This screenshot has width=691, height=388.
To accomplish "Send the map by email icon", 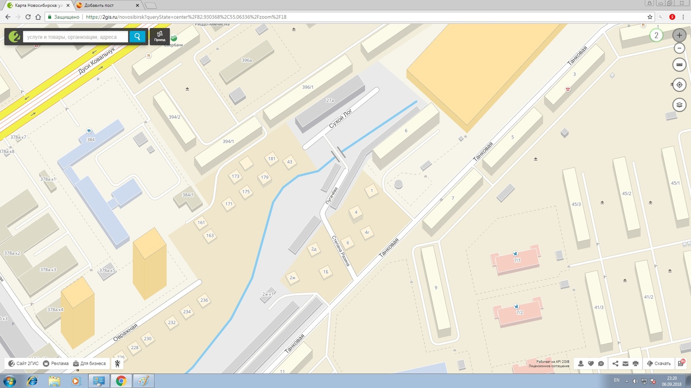I will pos(625,363).
